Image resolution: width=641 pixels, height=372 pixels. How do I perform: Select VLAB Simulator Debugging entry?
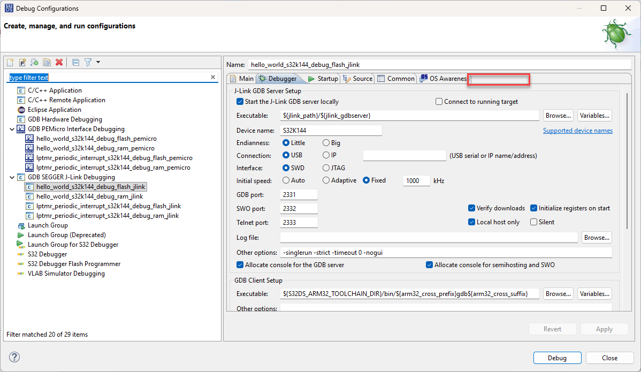coord(66,274)
